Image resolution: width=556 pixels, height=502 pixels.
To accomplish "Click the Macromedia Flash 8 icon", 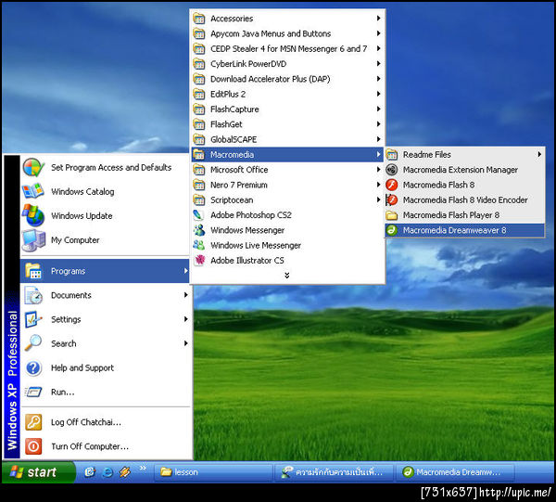I will pos(391,185).
